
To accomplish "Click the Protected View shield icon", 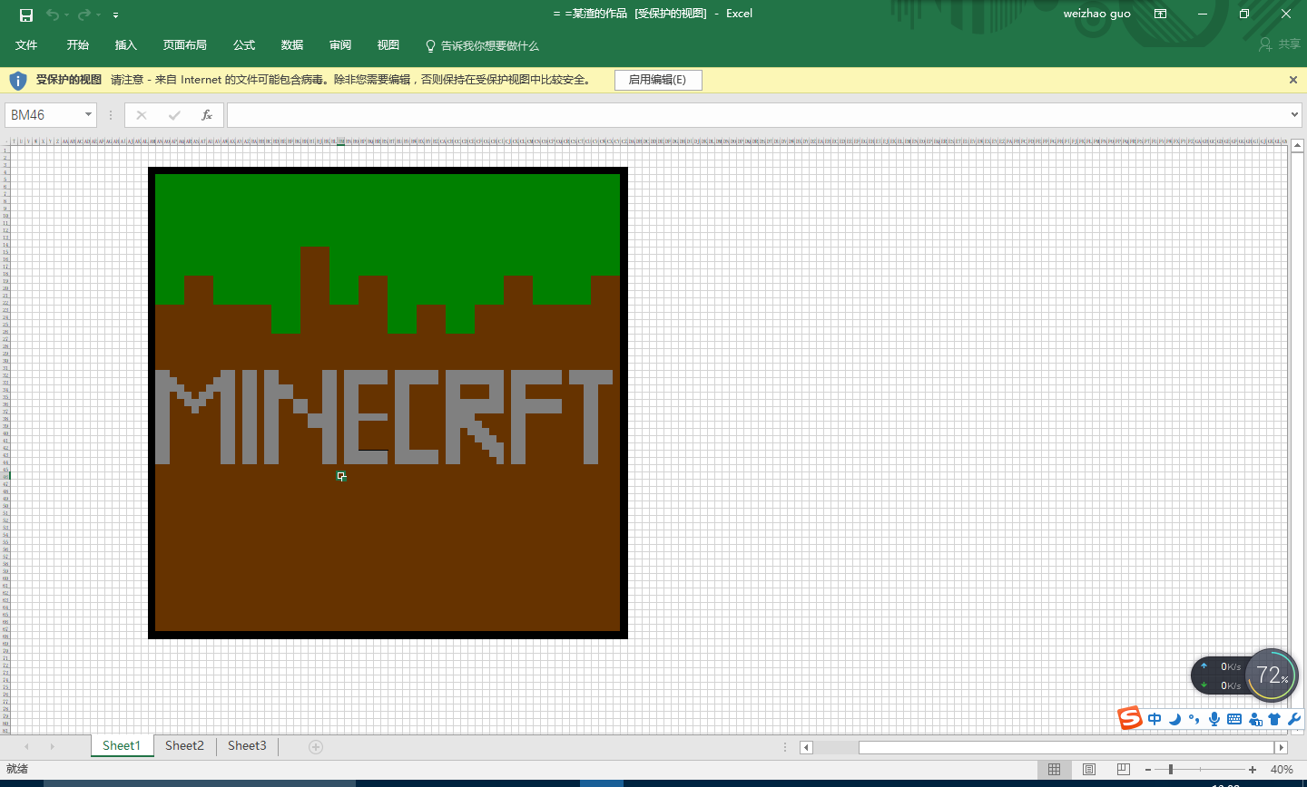I will pos(18,81).
